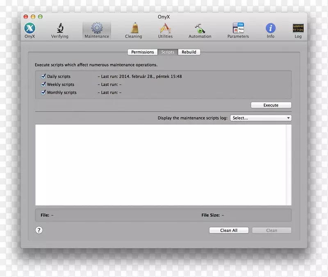Image resolution: width=328 pixels, height=277 pixels.
Task: Click the 'Display the maintenance scripts log:' label
Action: [x=192, y=118]
